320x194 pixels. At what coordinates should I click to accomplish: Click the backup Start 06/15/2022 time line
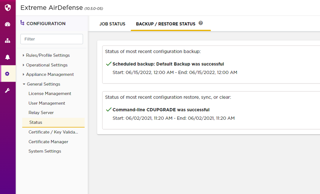point(175,72)
